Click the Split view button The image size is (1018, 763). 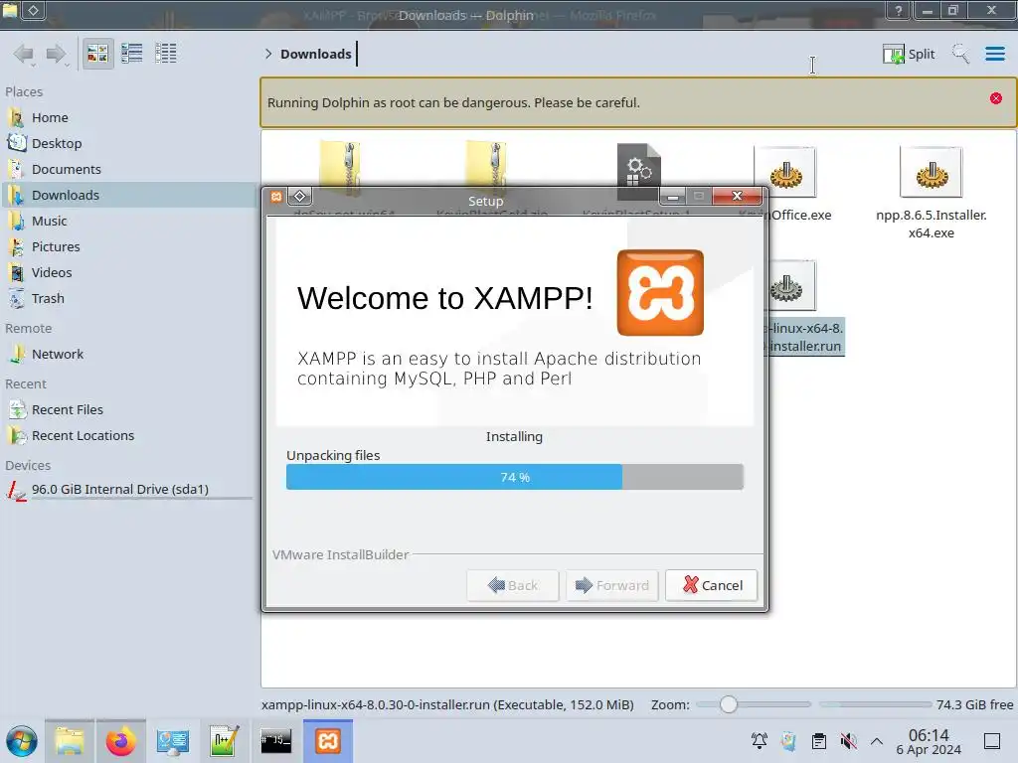909,54
